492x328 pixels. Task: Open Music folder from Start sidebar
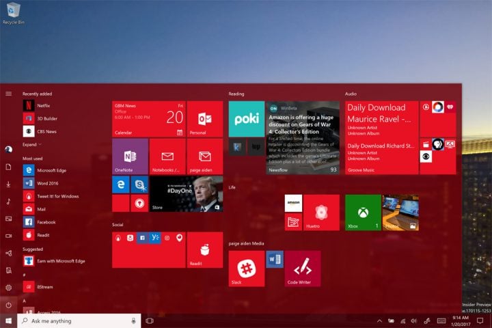tap(8, 202)
